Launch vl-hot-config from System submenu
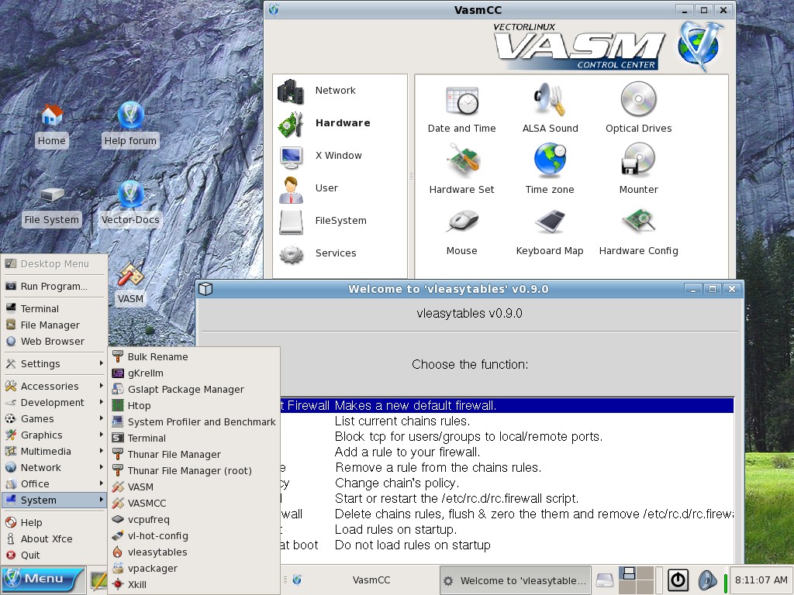794x595 pixels. coord(195,535)
